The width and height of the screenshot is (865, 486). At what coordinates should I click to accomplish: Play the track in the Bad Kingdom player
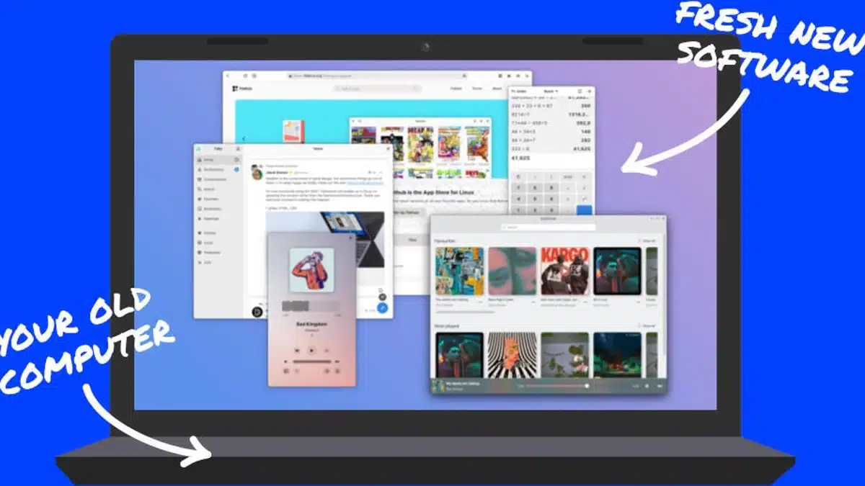(311, 350)
